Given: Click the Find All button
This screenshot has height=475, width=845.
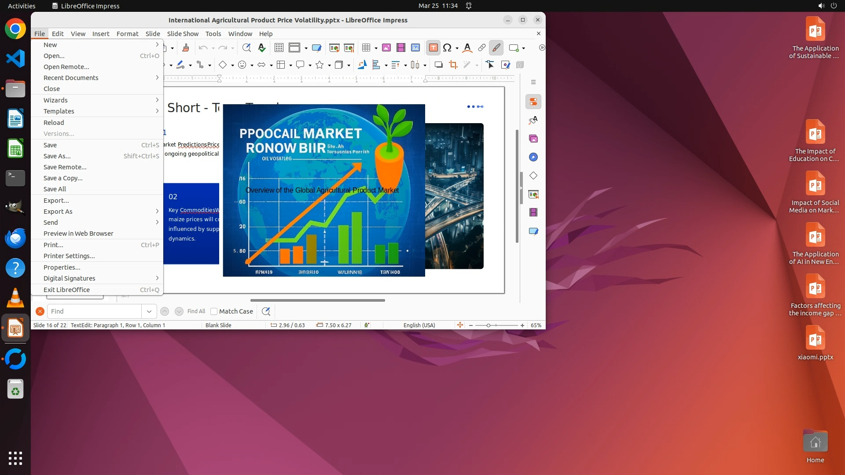Looking at the screenshot, I should pyautogui.click(x=196, y=311).
